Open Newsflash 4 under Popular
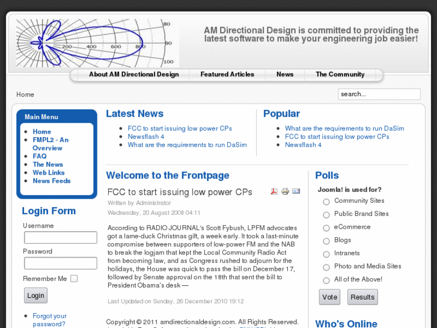The width and height of the screenshot is (437, 328). coord(303,145)
